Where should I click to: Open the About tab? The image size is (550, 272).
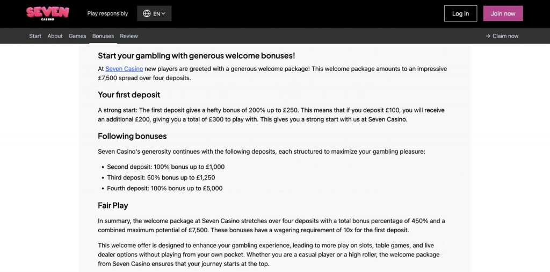pos(55,36)
